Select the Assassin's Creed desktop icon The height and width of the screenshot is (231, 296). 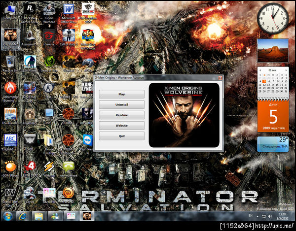click(30, 38)
